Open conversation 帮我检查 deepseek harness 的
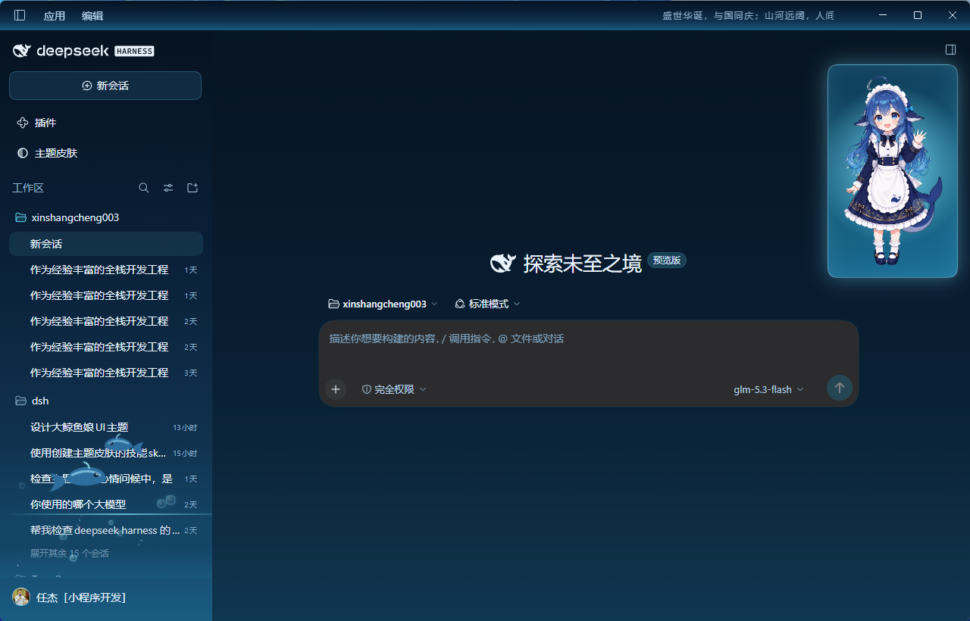 (x=106, y=530)
